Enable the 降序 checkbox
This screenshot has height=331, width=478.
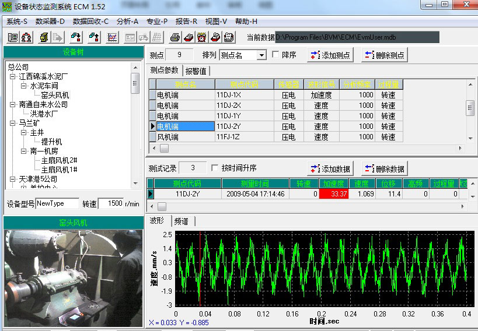pos(275,55)
